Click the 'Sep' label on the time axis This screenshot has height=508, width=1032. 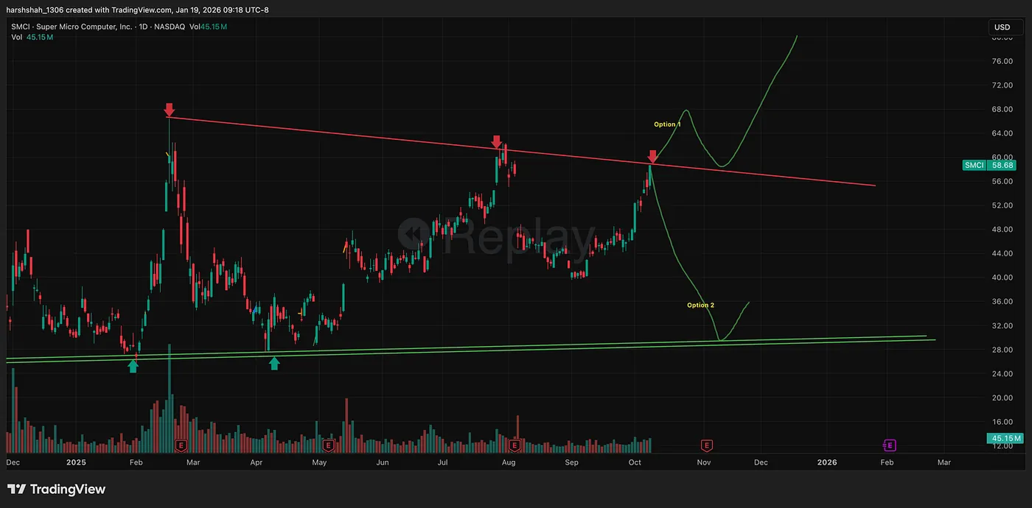point(572,462)
